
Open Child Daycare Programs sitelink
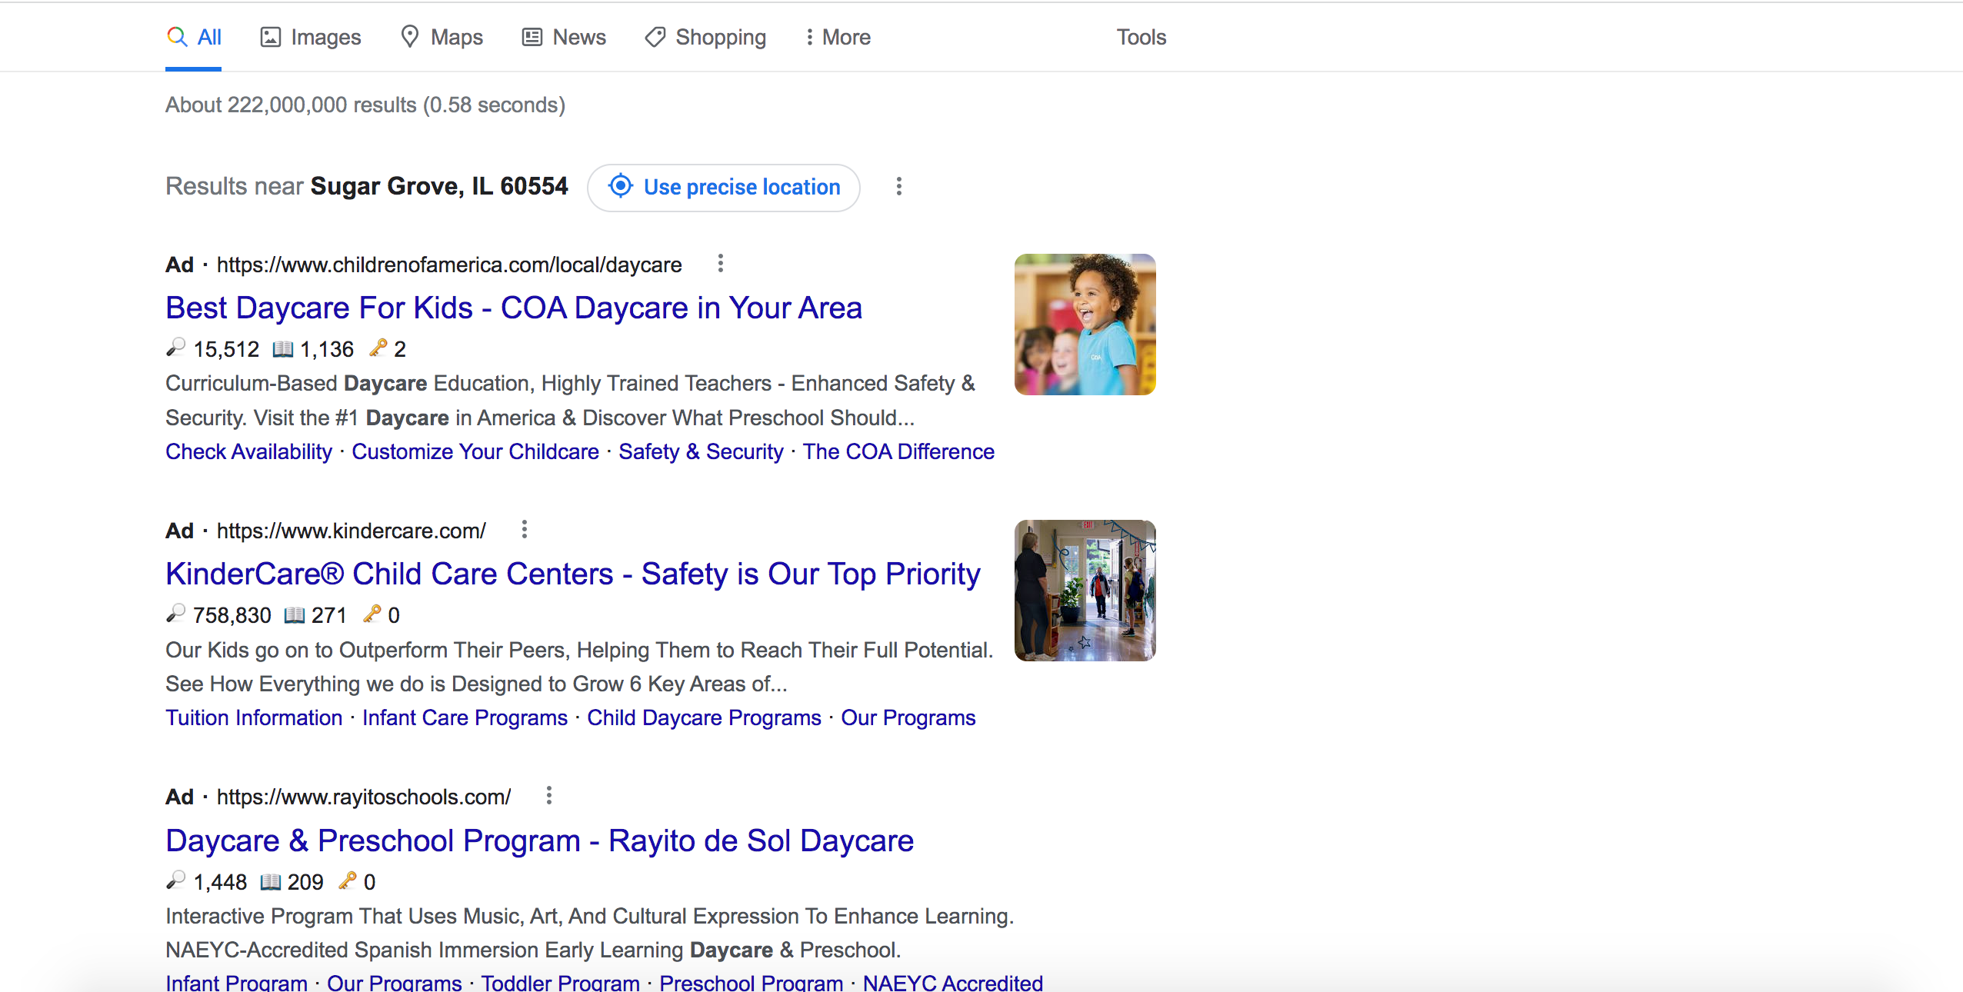tap(705, 717)
